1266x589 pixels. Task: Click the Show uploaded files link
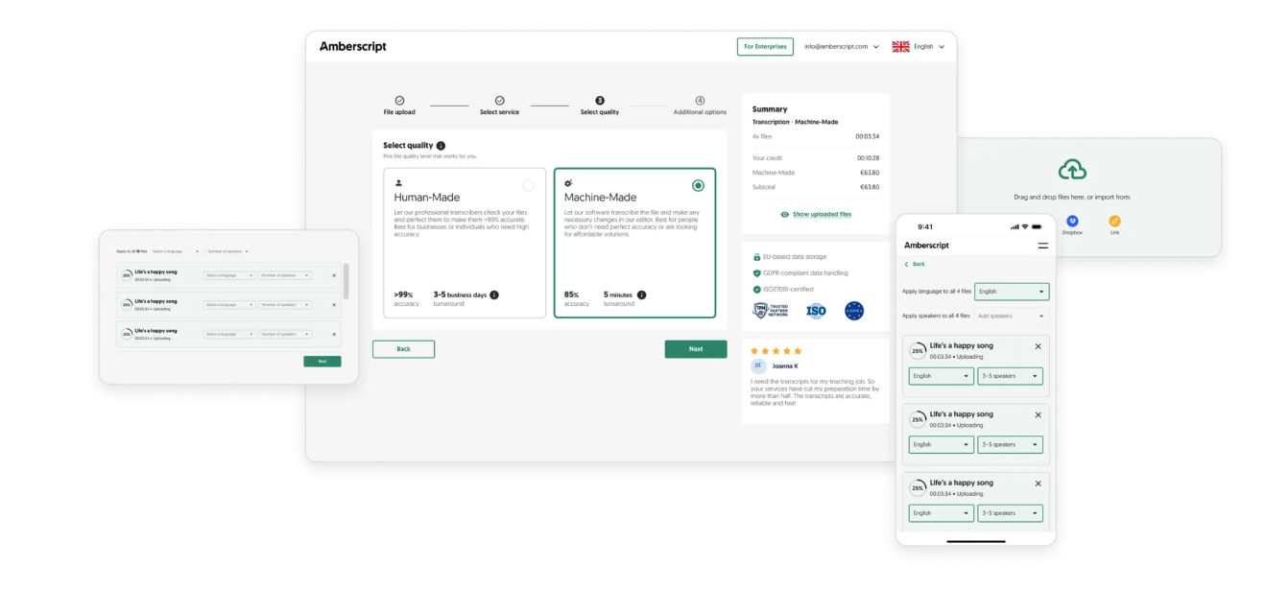pos(822,215)
